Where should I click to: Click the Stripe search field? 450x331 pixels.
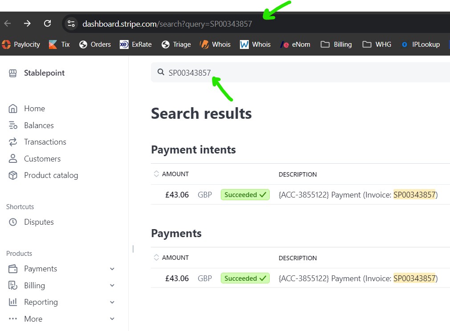303,73
